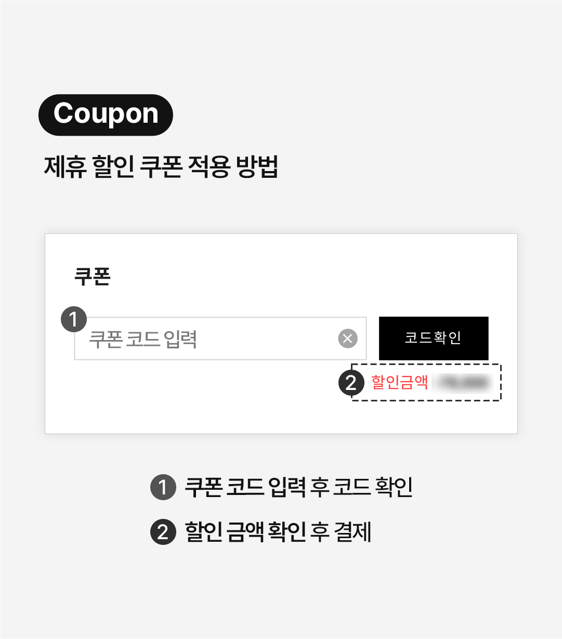Select the step 1 circle in instructions list
562x639 pixels.
click(x=163, y=487)
